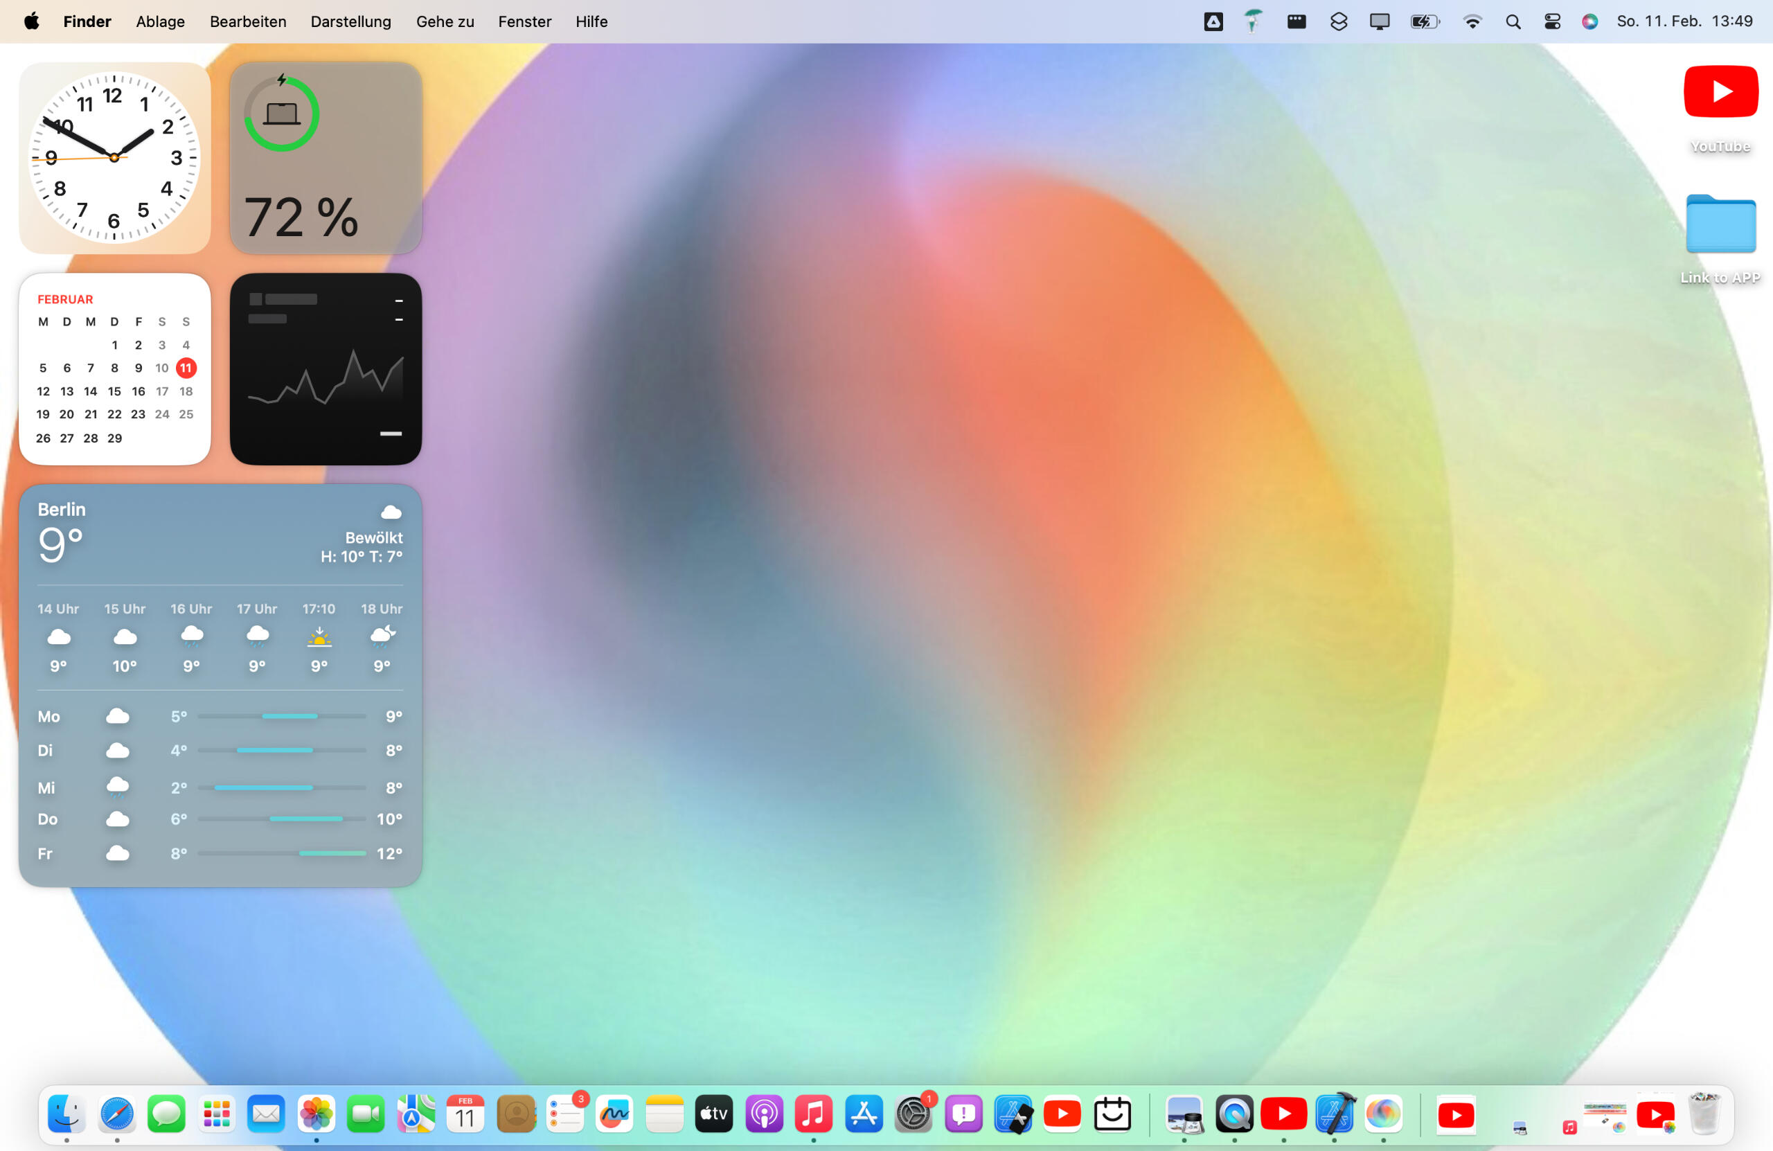Click the Wi-Fi status icon
Image resolution: width=1773 pixels, height=1151 pixels.
(1471, 21)
